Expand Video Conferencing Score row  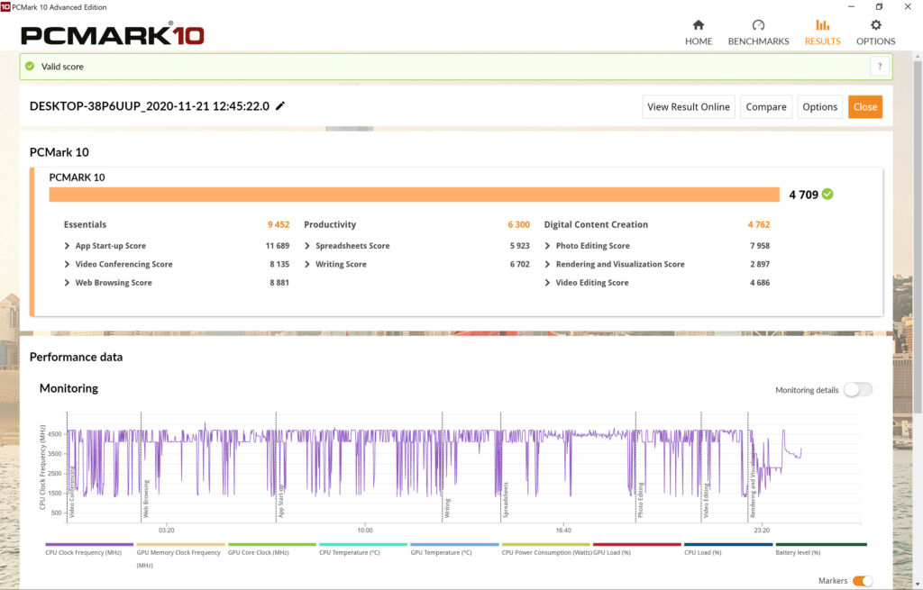[67, 264]
